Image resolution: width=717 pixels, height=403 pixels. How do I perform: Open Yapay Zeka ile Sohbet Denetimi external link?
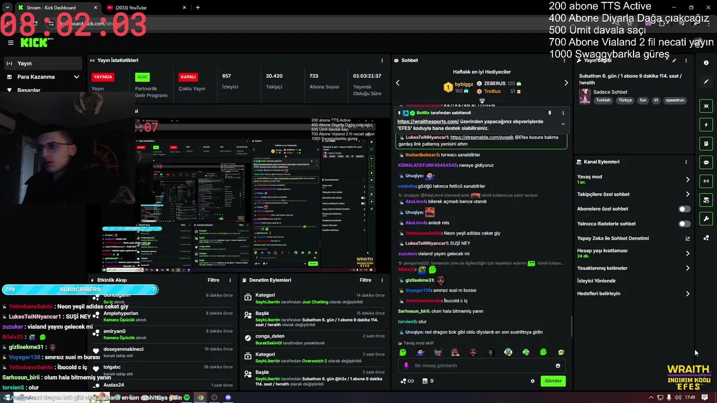click(x=688, y=238)
